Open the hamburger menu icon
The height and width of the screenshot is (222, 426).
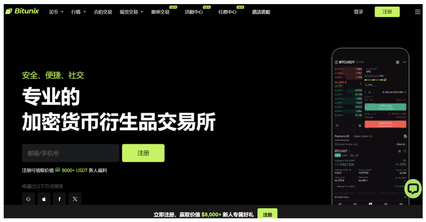coord(417,12)
